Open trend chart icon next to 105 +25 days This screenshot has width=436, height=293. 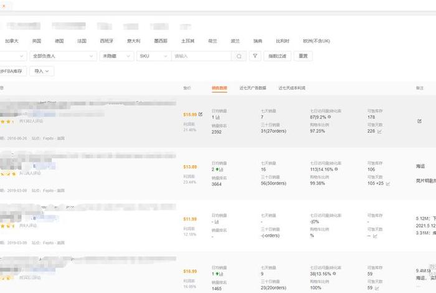388,184
